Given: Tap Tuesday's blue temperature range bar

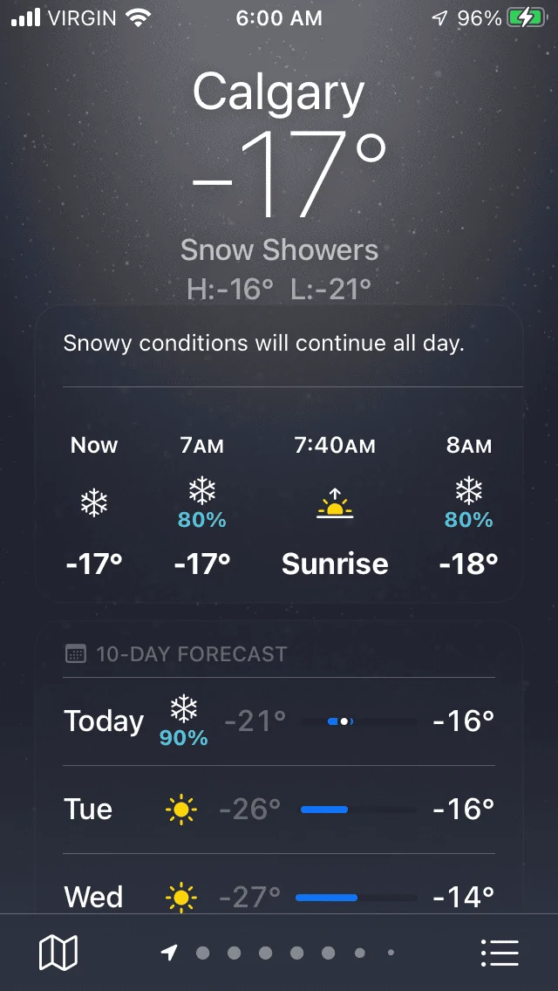Looking at the screenshot, I should tap(325, 809).
